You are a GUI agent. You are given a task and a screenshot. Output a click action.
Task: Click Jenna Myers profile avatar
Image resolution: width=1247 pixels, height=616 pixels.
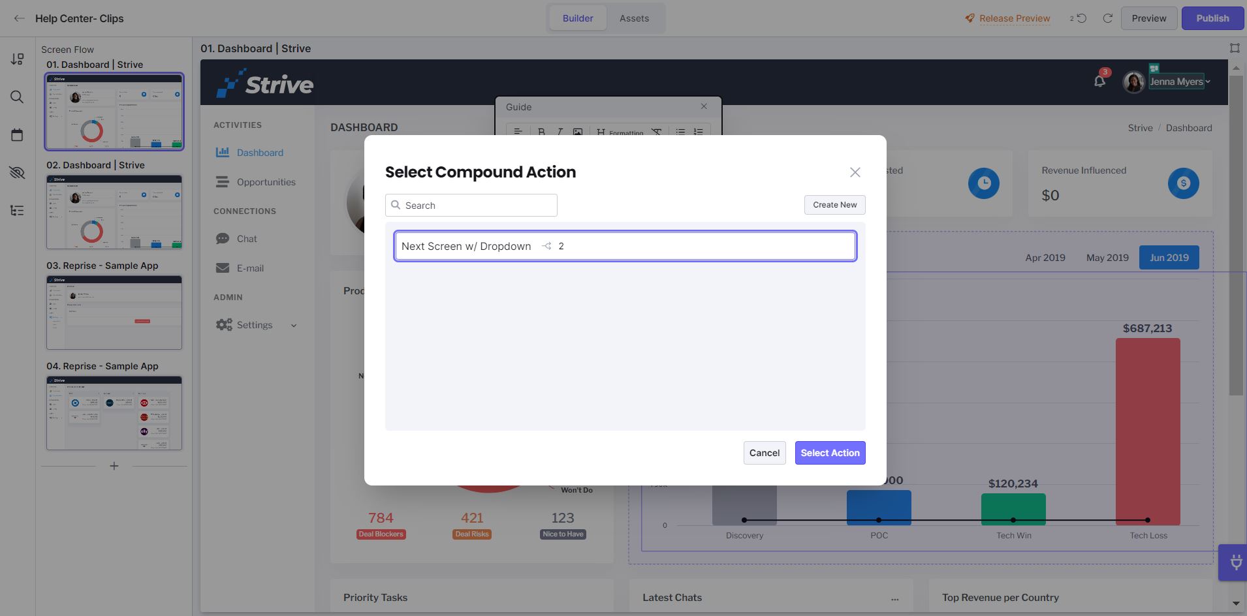point(1133,82)
